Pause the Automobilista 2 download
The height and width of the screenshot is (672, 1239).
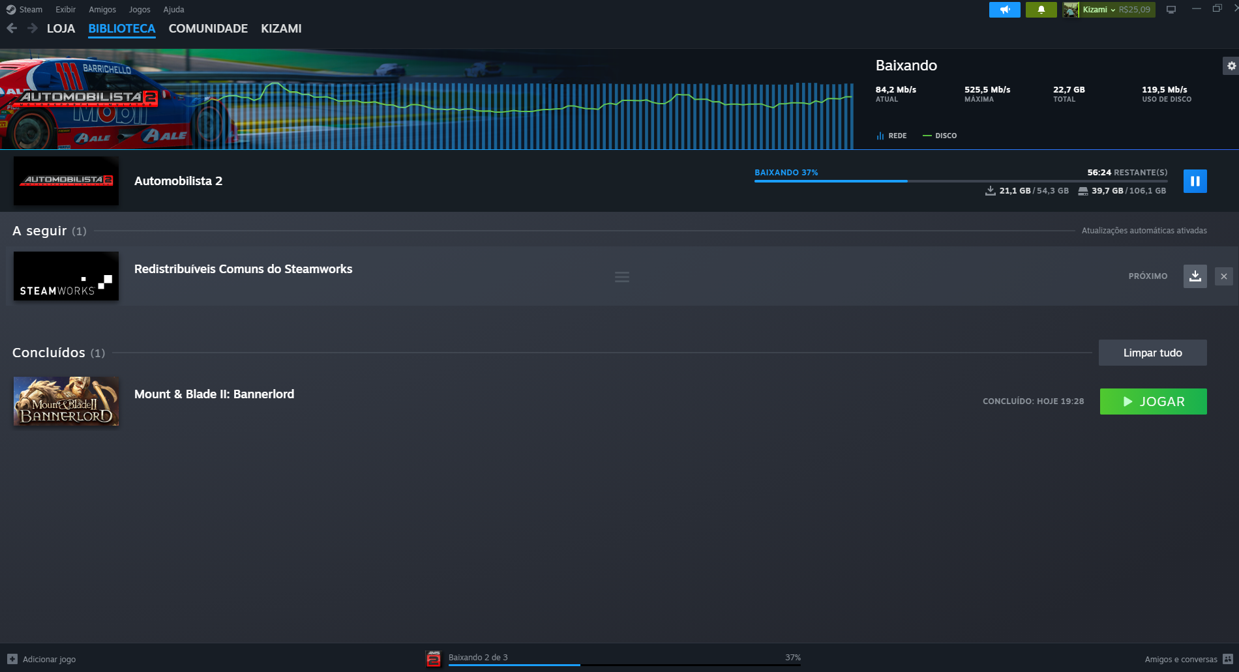[x=1195, y=181]
